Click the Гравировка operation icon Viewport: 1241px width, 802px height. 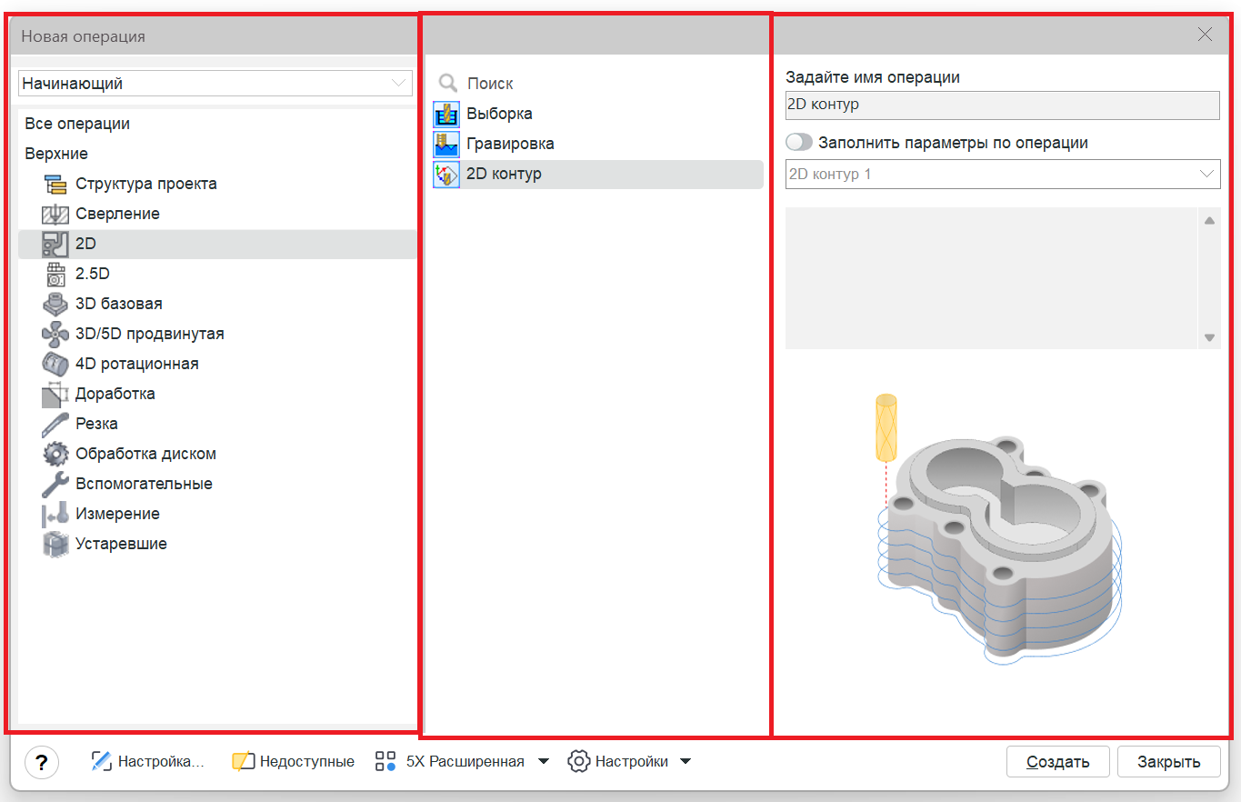pyautogui.click(x=446, y=145)
